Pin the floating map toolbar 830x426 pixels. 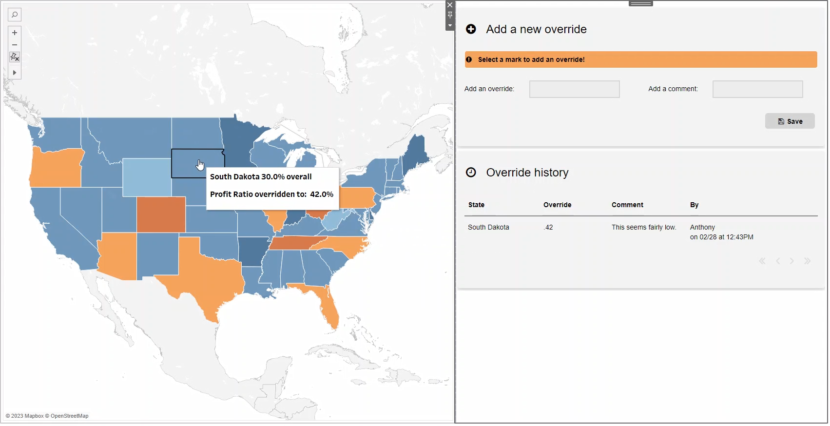(449, 15)
